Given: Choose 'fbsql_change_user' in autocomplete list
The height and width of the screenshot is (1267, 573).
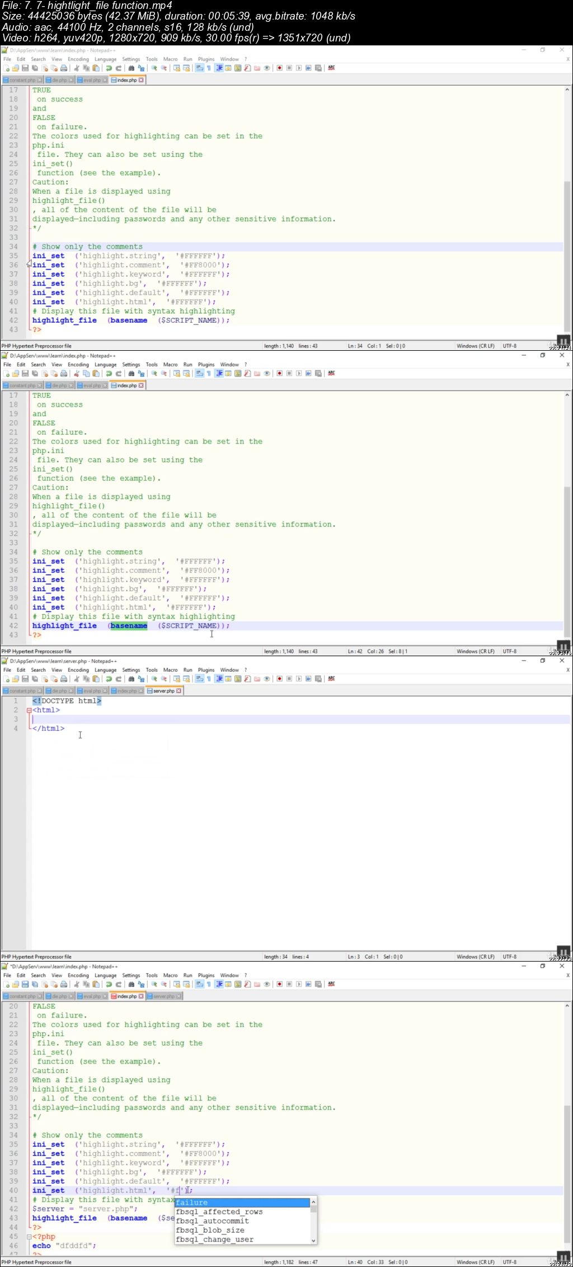Looking at the screenshot, I should point(242,1240).
